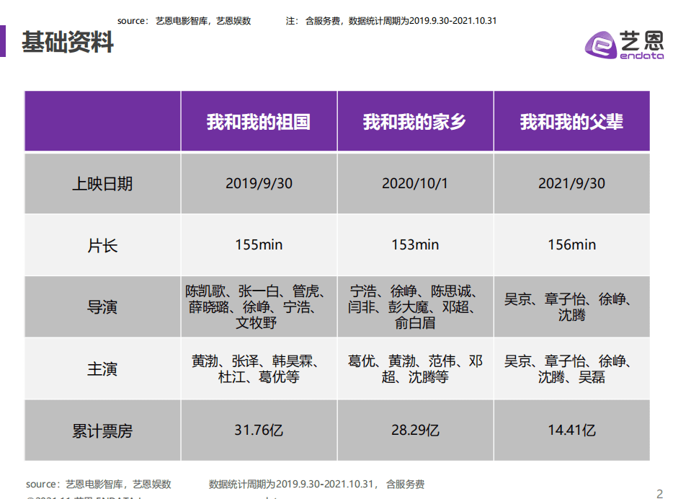The image size is (691, 499).
Task: Click the 我和我的父辈 column header
Action: [x=571, y=120]
